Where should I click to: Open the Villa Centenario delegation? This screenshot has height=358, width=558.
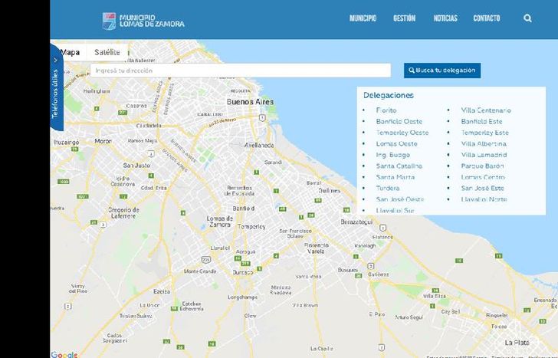pyautogui.click(x=485, y=110)
